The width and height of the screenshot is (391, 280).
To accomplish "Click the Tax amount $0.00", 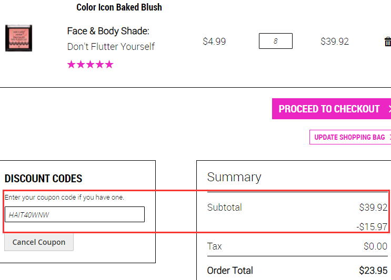I will tap(375, 246).
